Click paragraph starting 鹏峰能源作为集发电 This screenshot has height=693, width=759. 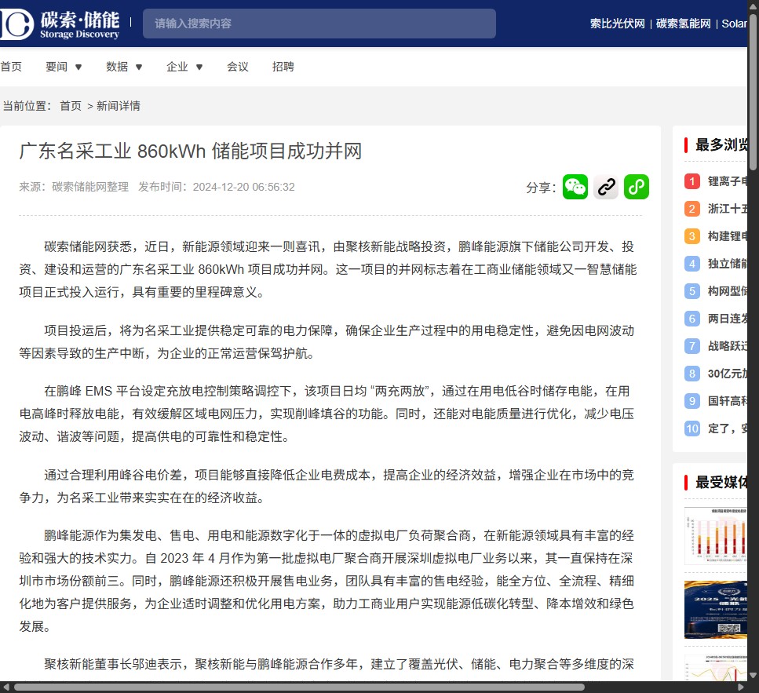tap(327, 581)
